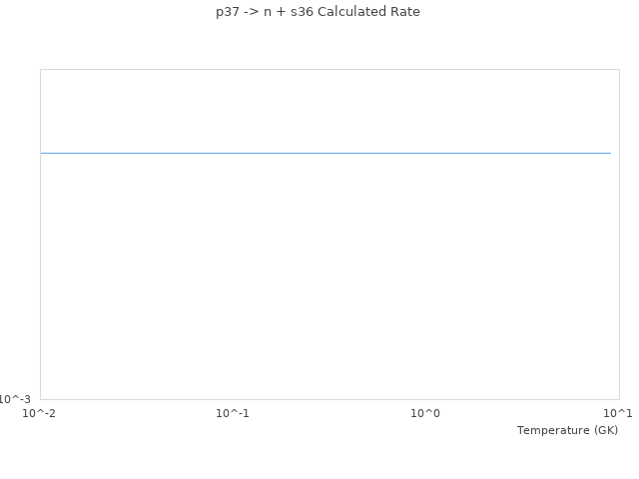Pick the 10^1 x-axis tick label
639x479 pixels.
click(618, 413)
